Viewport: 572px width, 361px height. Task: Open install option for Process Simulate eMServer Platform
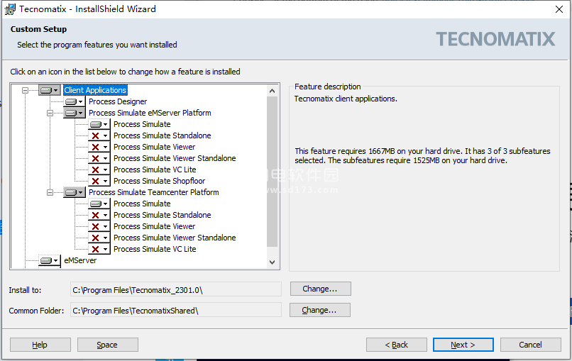(75, 113)
